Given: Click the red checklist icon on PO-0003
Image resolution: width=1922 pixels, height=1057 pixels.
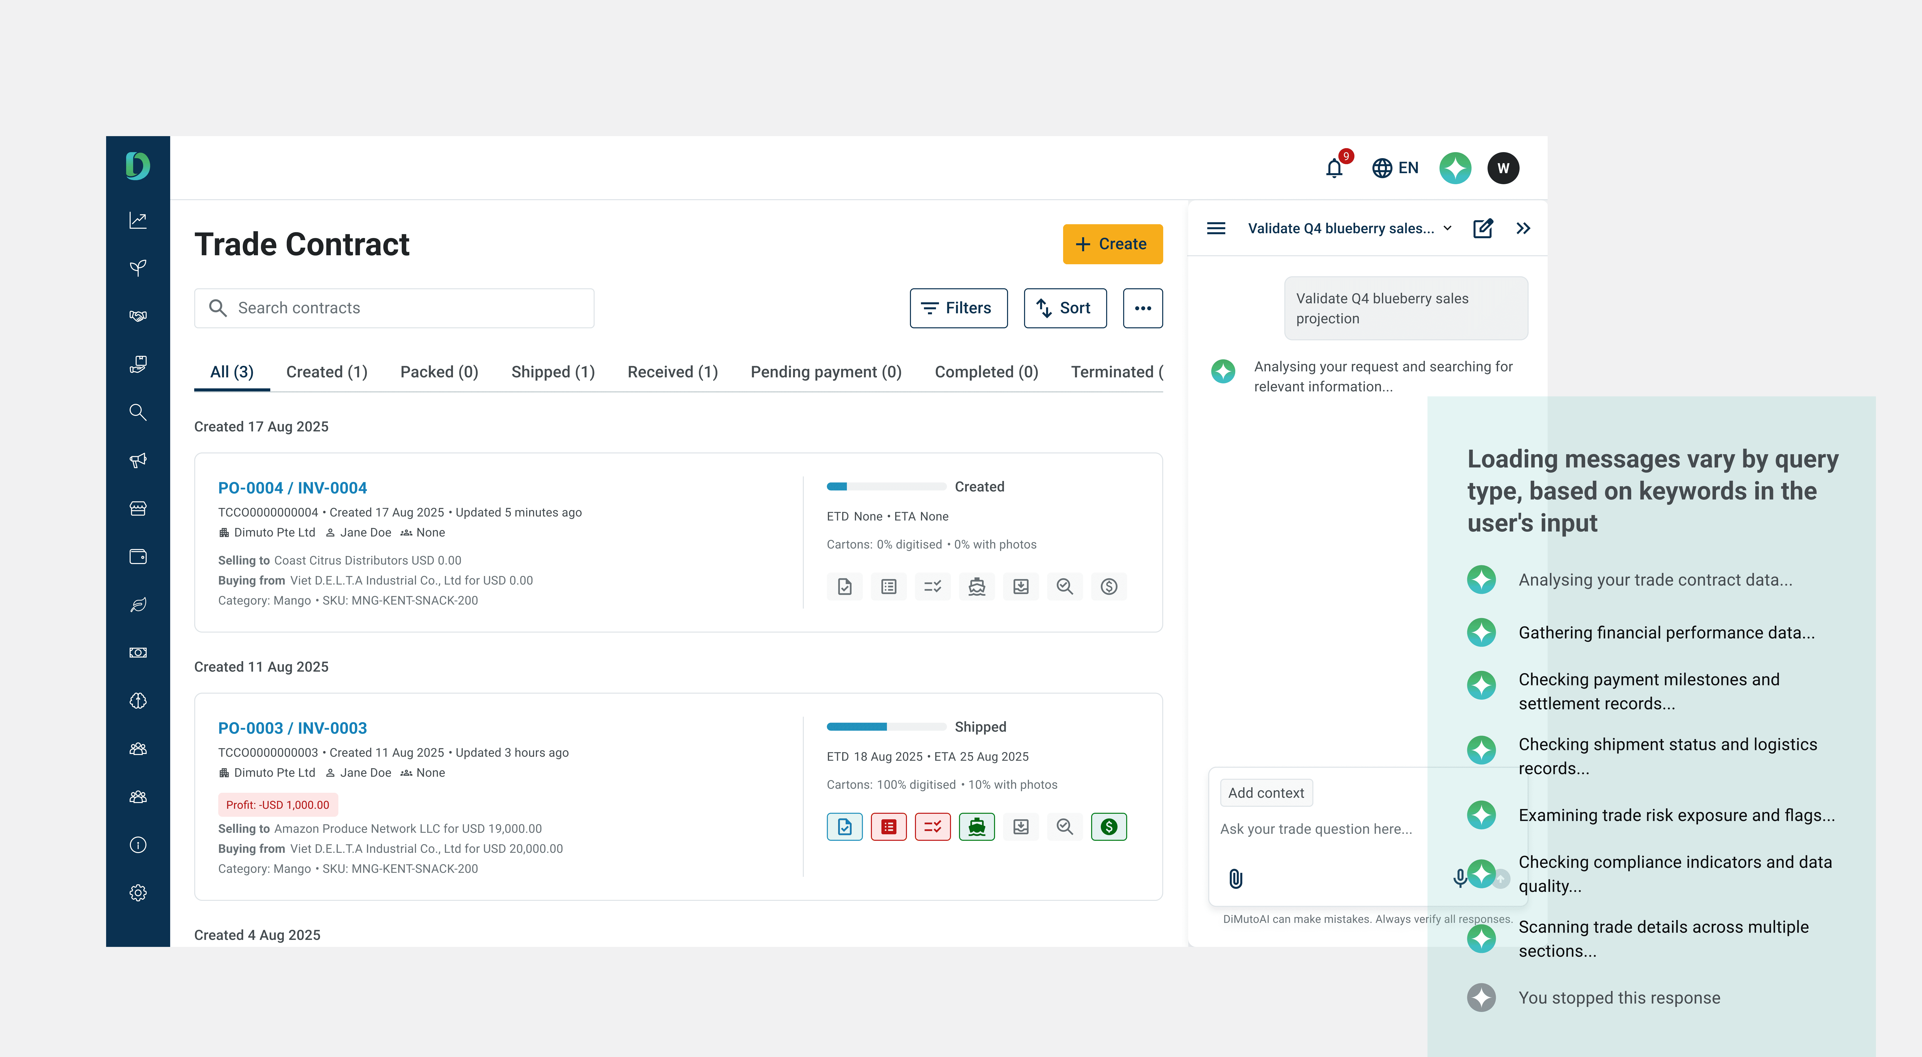Looking at the screenshot, I should (933, 827).
